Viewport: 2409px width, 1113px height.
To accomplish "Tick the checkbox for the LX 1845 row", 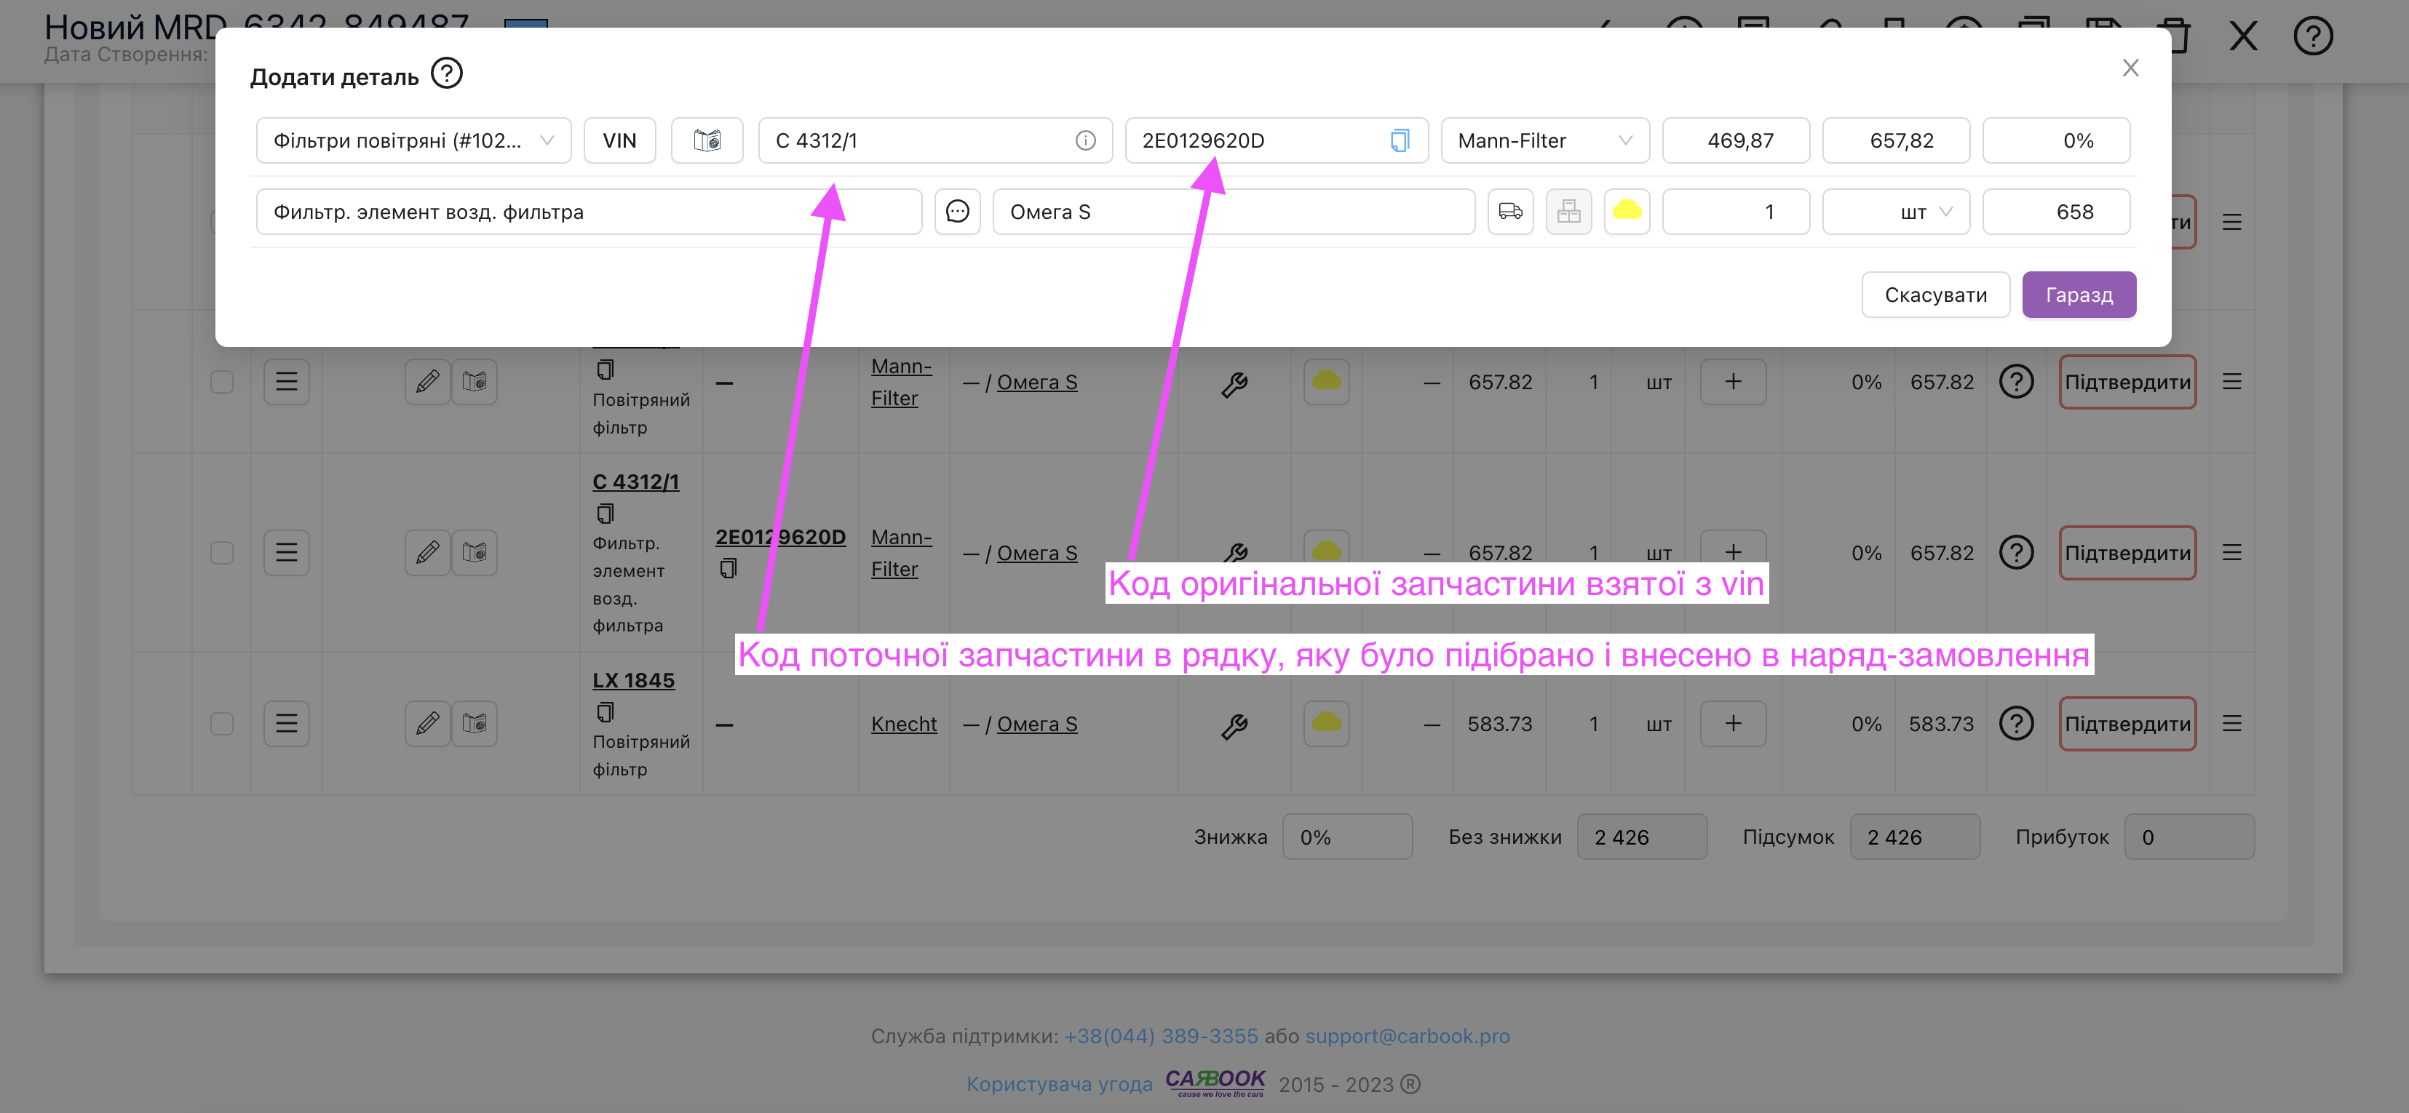I will pyautogui.click(x=222, y=725).
